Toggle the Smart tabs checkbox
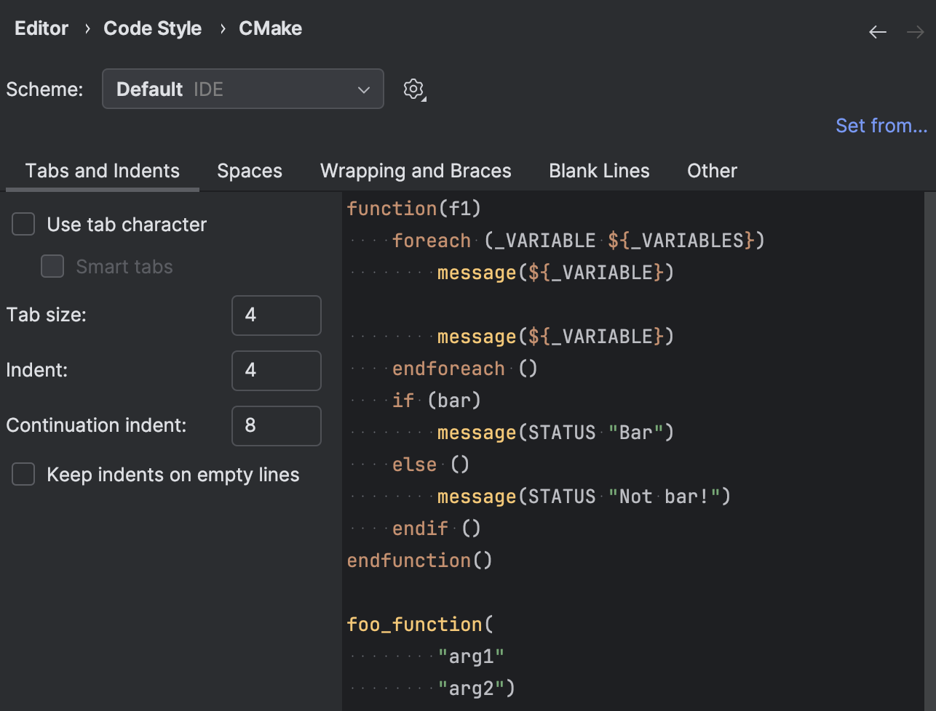 pyautogui.click(x=52, y=266)
